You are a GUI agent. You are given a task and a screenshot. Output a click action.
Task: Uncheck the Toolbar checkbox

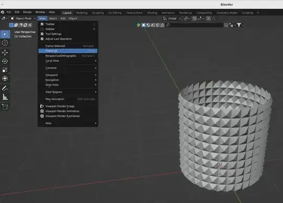(42, 24)
